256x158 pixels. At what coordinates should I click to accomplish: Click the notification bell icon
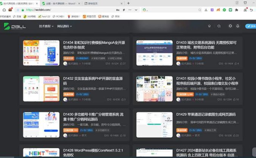pyautogui.click(x=238, y=26)
